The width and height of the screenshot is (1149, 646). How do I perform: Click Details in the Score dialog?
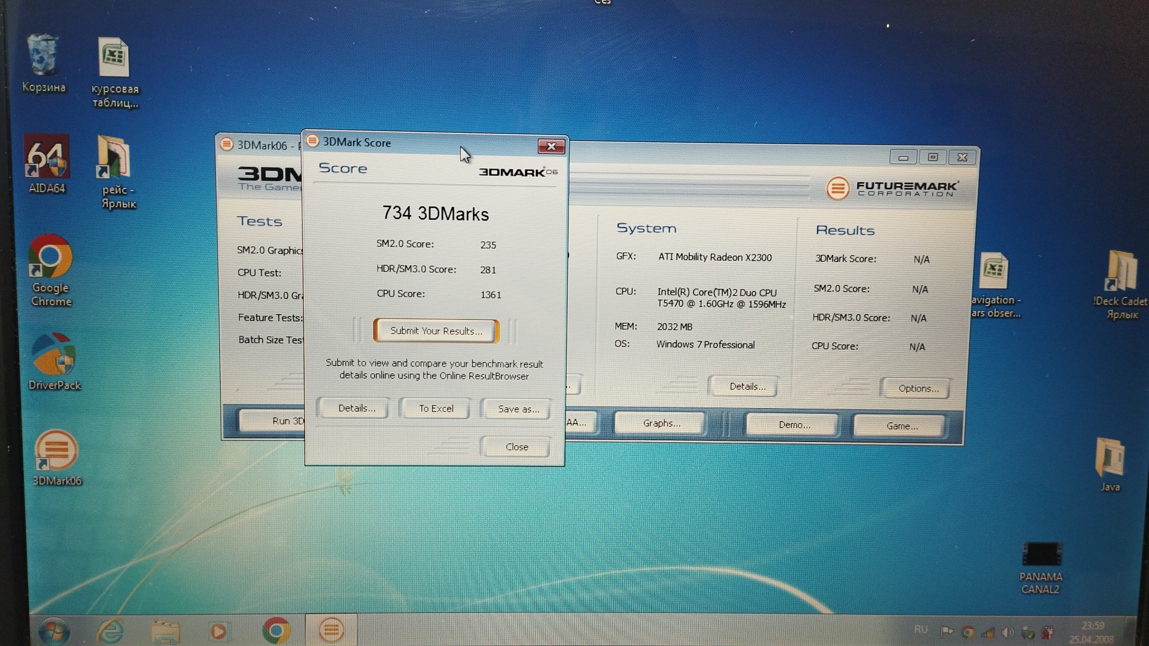coord(357,408)
